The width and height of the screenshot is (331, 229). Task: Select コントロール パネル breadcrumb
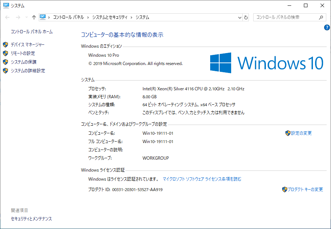(68, 17)
